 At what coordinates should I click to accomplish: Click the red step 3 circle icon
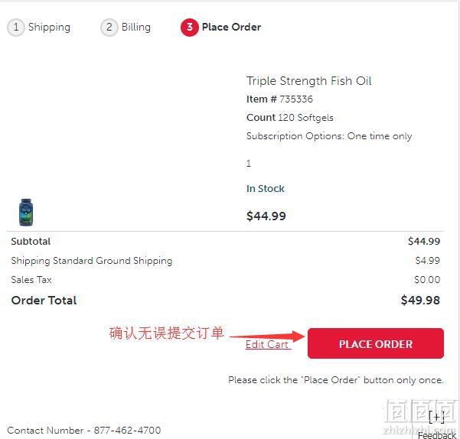coord(190,28)
